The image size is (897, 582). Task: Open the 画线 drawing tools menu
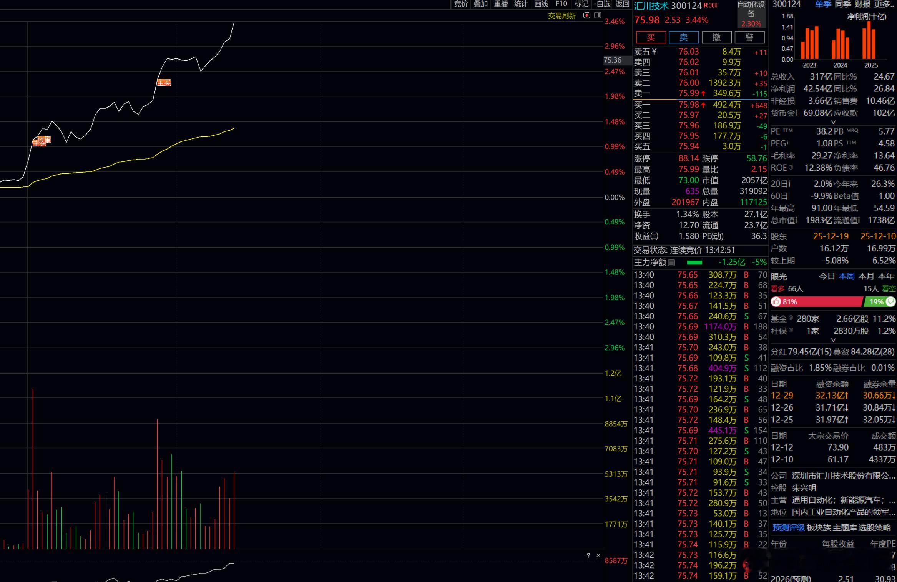[541, 4]
